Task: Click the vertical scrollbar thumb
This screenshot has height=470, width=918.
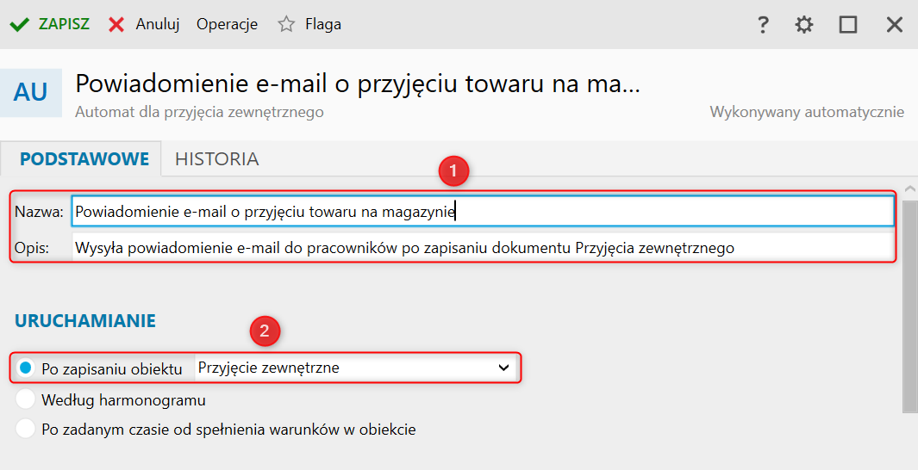Action: pos(909,301)
